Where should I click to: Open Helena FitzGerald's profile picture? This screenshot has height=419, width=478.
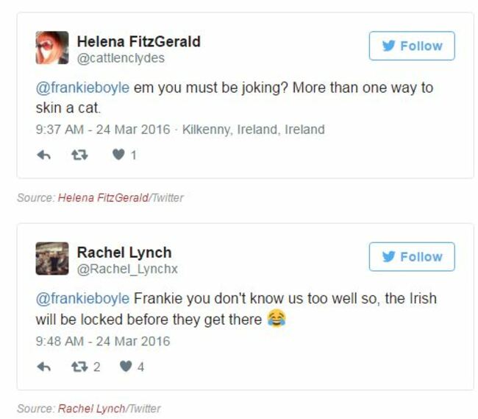(52, 48)
